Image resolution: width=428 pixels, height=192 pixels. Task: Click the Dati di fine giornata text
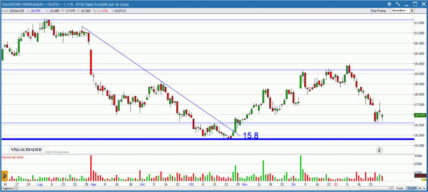click(x=57, y=152)
